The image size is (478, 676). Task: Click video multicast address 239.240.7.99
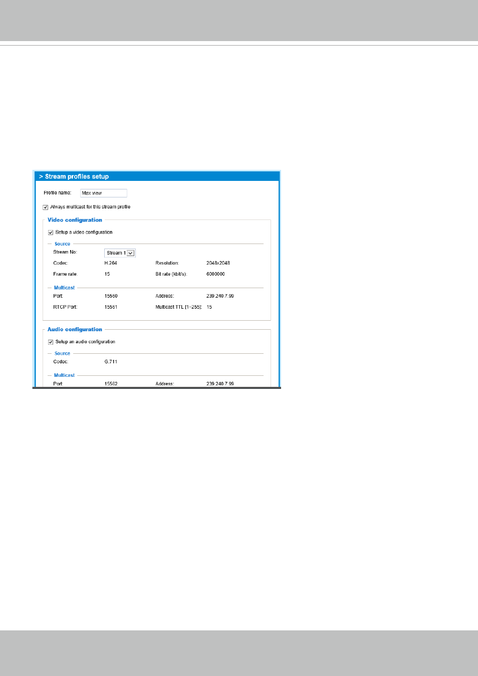pyautogui.click(x=220, y=296)
